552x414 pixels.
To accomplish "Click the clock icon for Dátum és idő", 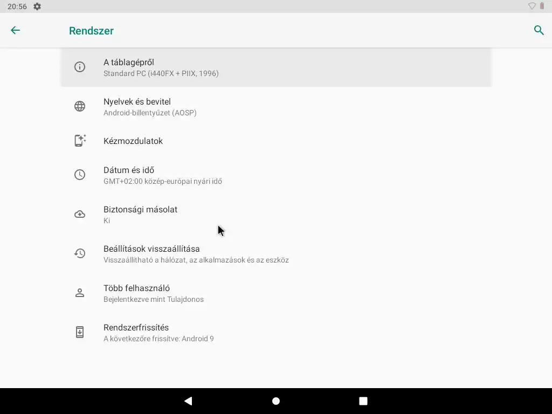I will [x=80, y=175].
